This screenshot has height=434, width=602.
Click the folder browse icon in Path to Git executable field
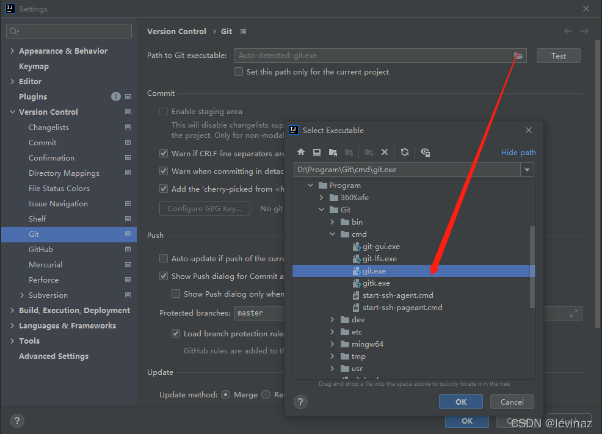click(518, 55)
